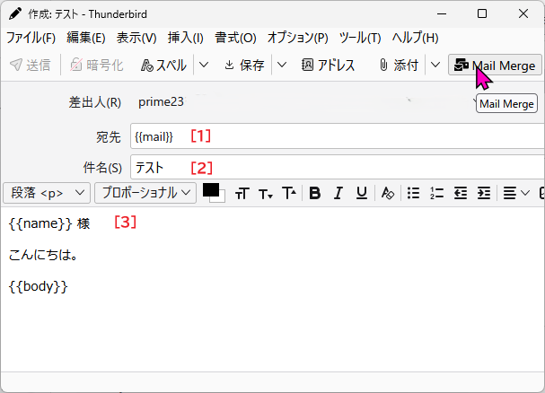Click the Mail Merge button
545x393 pixels.
(495, 65)
